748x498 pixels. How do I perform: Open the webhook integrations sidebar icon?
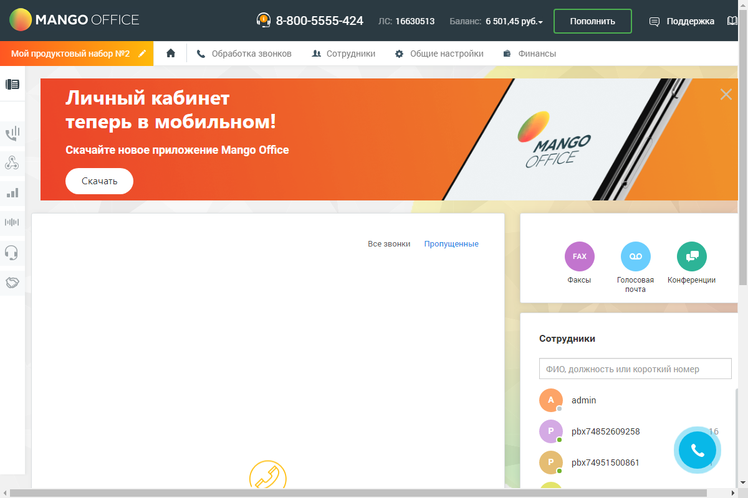[12, 163]
